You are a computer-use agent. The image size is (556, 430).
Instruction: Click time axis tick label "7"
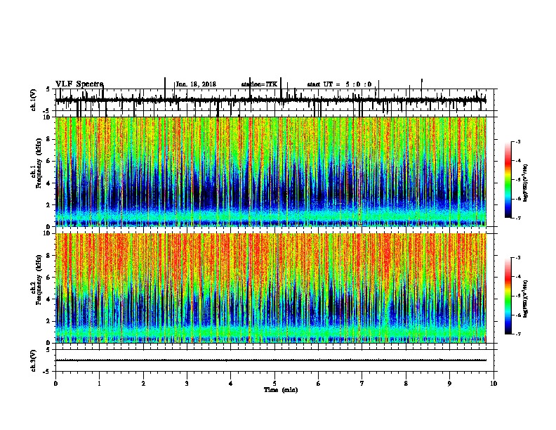tap(362, 384)
